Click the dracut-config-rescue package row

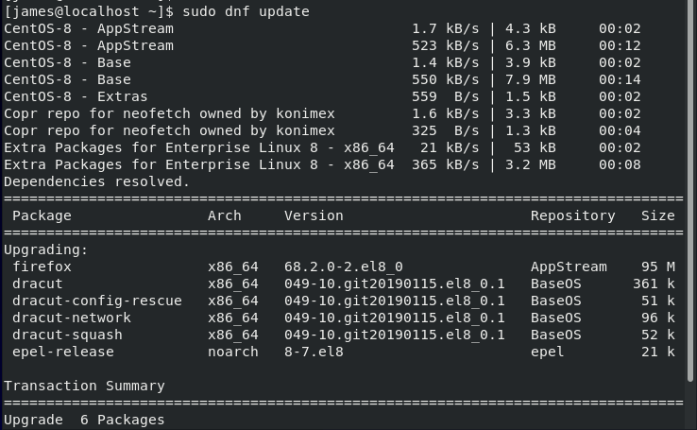[x=96, y=301]
